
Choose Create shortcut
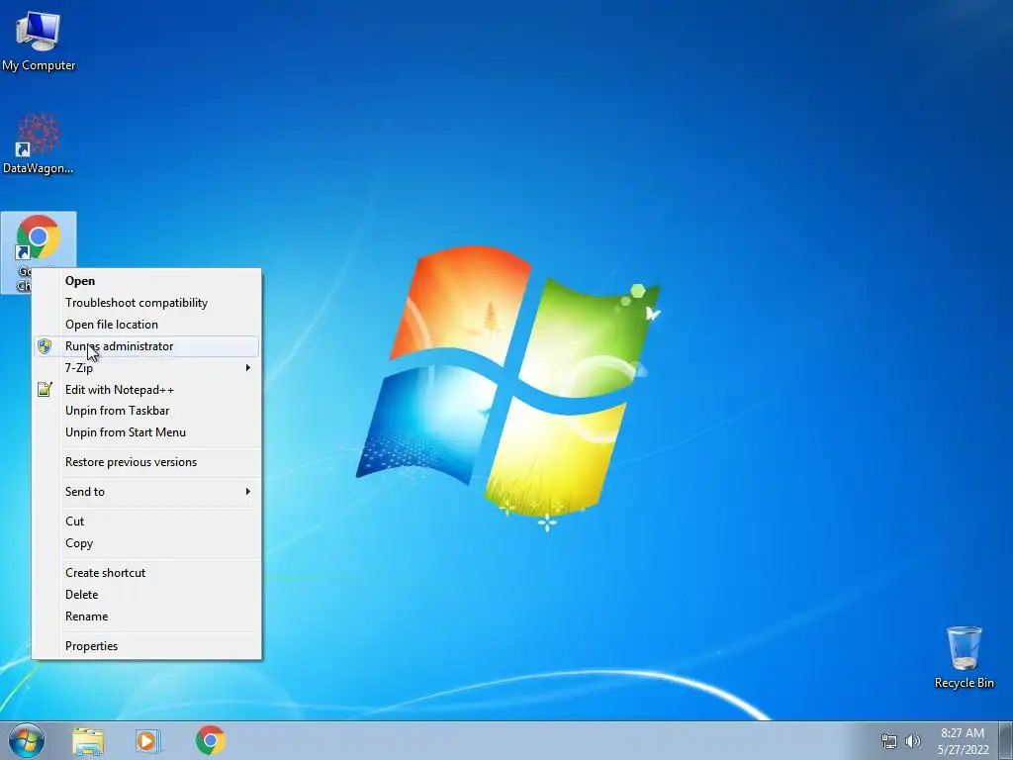click(146, 573)
